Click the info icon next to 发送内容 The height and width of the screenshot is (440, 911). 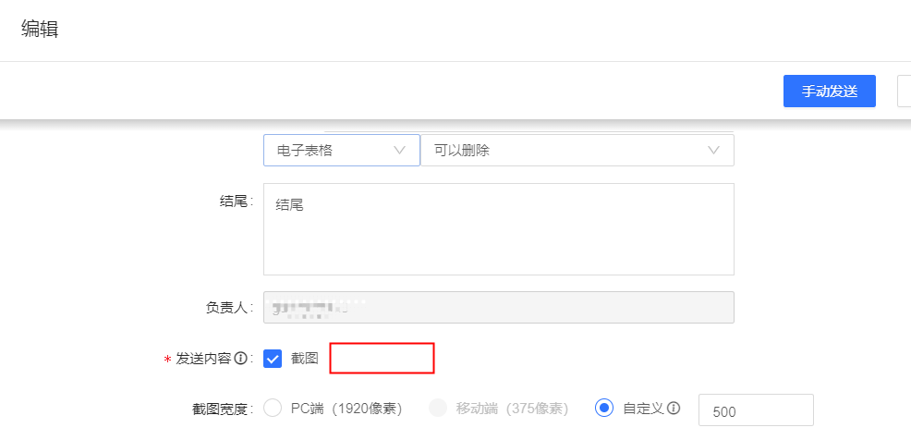click(x=240, y=359)
